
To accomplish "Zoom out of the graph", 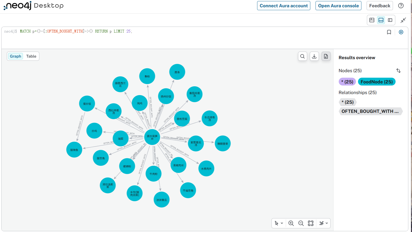I will click(301, 223).
